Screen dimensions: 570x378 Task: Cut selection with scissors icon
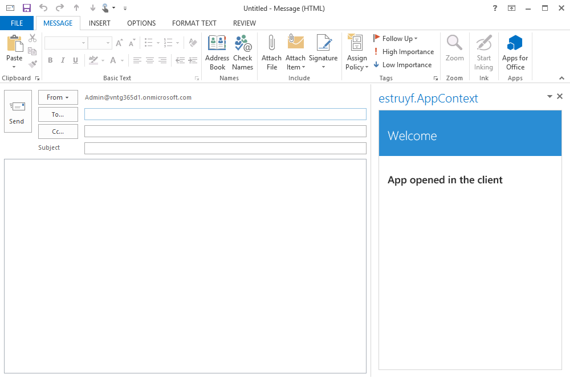32,38
